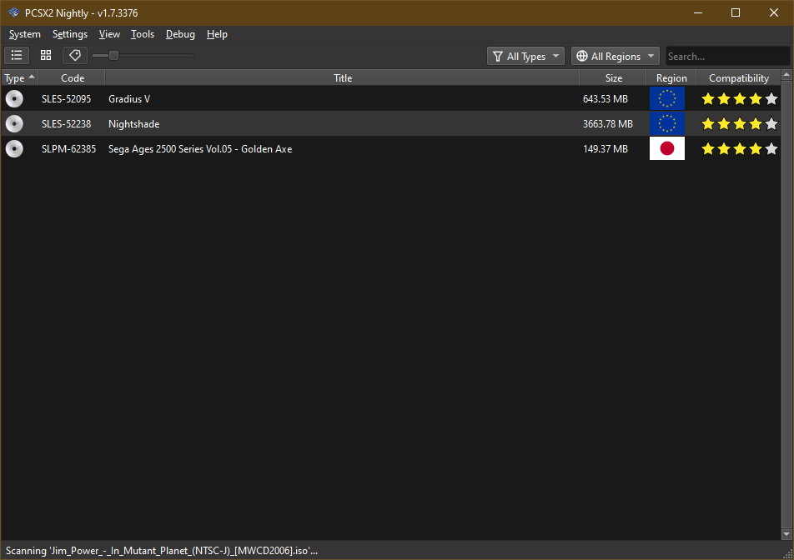Click compatibility stars for Gradius V
This screenshot has width=794, height=560.
(x=739, y=98)
